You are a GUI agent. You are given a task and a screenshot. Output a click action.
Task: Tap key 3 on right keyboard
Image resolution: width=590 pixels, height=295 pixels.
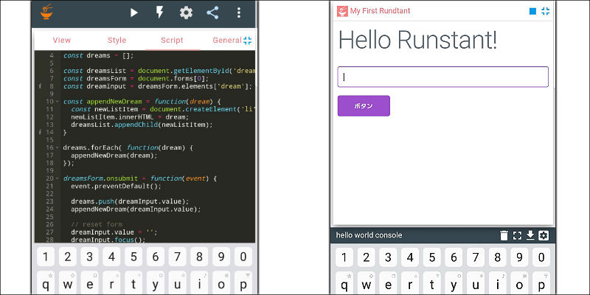pyautogui.click(x=388, y=257)
